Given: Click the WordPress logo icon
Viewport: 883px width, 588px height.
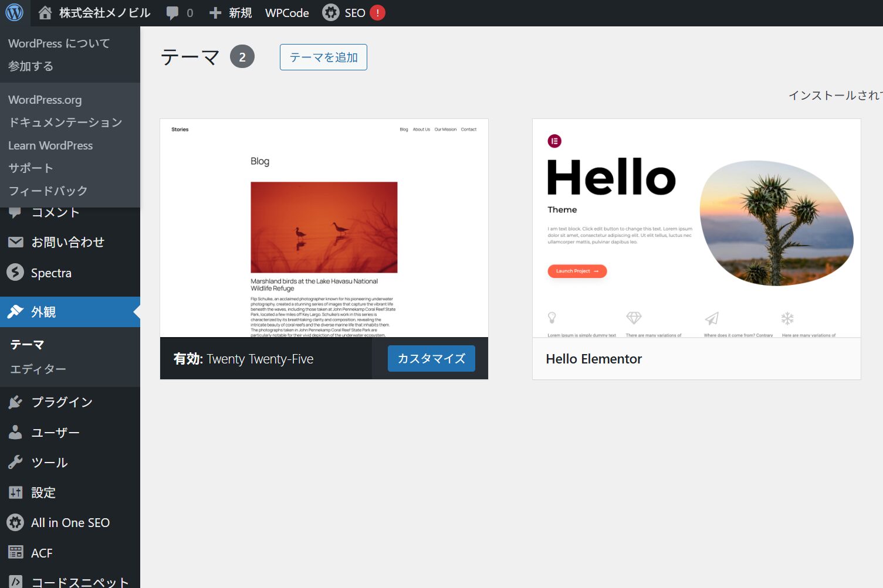Looking at the screenshot, I should click(14, 12).
